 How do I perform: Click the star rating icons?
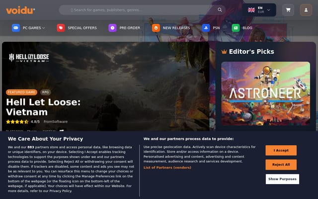[17, 121]
